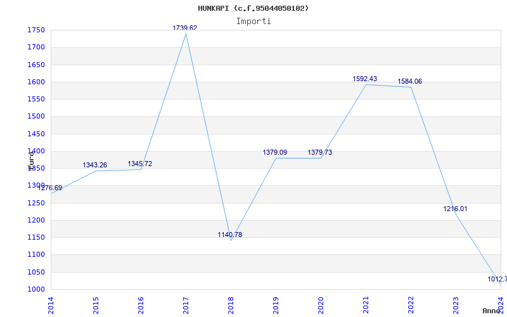
Task: Click the 2015 x-axis year label
Action: pyautogui.click(x=96, y=305)
